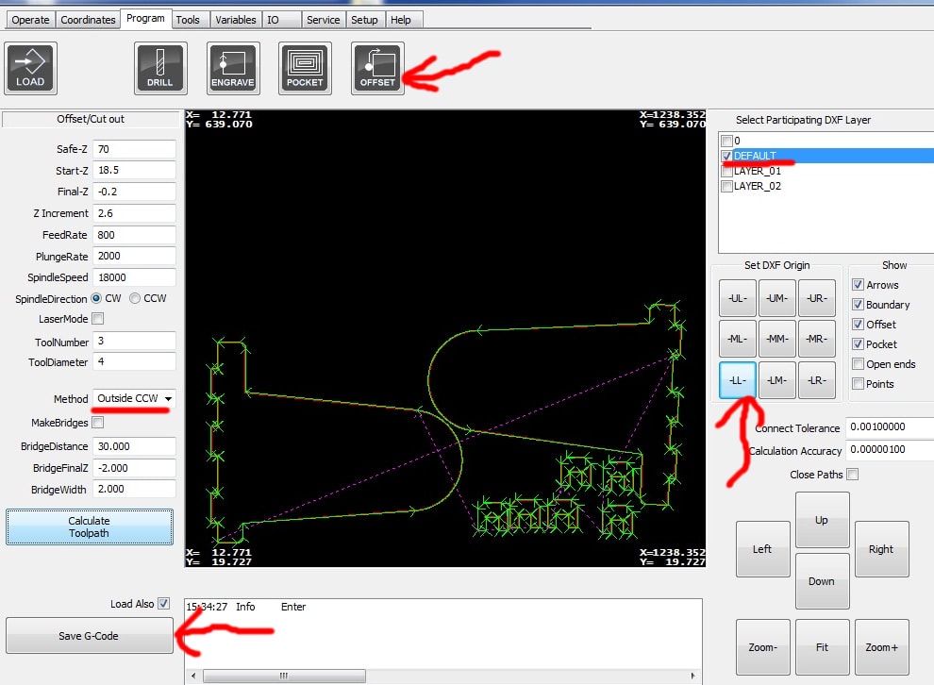Open the Variables tab

[235, 20]
